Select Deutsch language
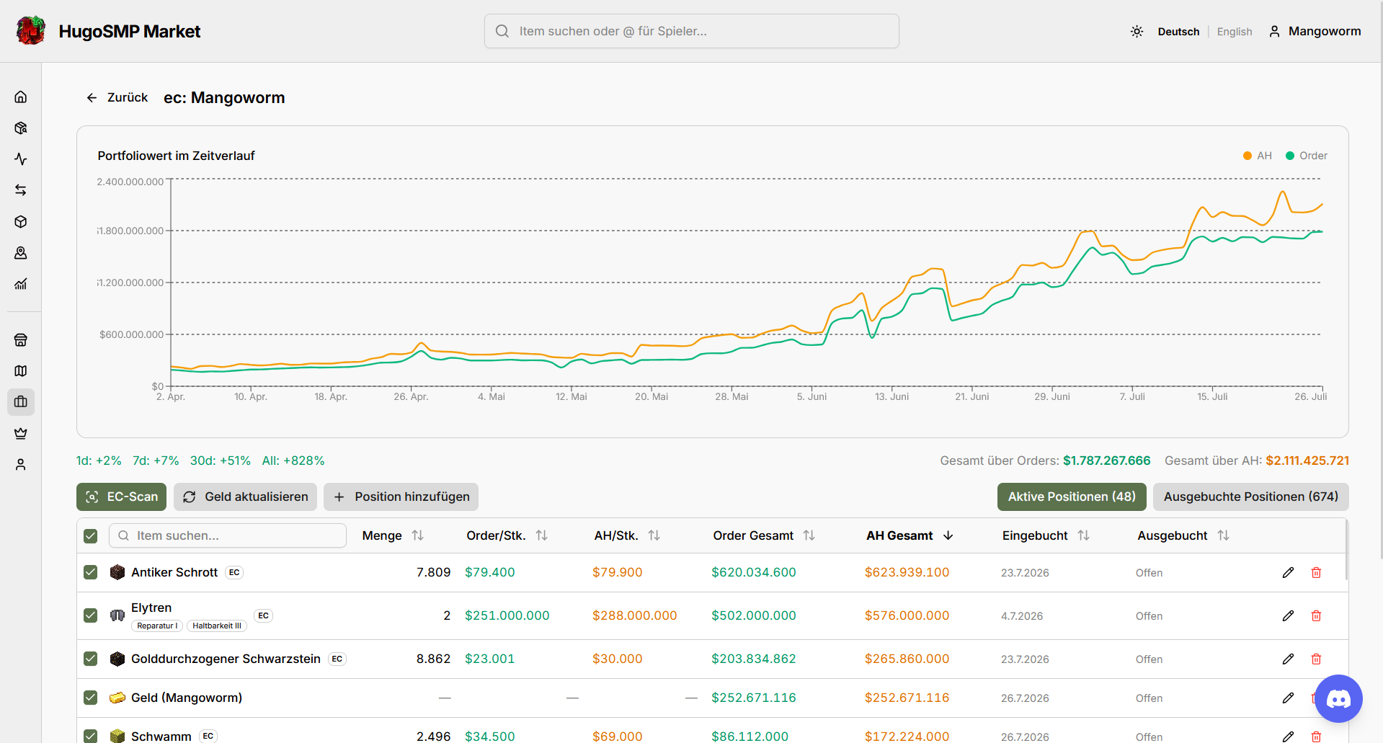This screenshot has height=743, width=1383. pyautogui.click(x=1178, y=32)
